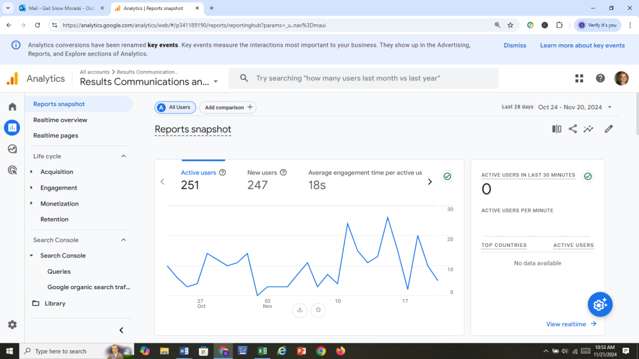Click Verify it's you button
The width and height of the screenshot is (639, 359).
[x=597, y=25]
